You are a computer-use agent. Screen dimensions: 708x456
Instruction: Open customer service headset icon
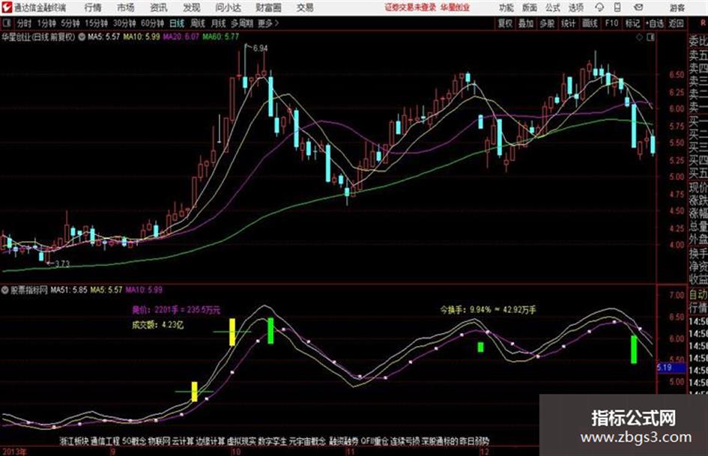tap(599, 7)
